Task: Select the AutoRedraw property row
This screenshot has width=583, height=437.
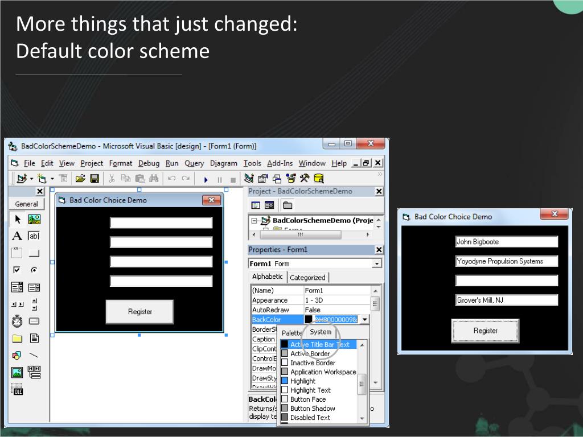Action: (x=311, y=310)
